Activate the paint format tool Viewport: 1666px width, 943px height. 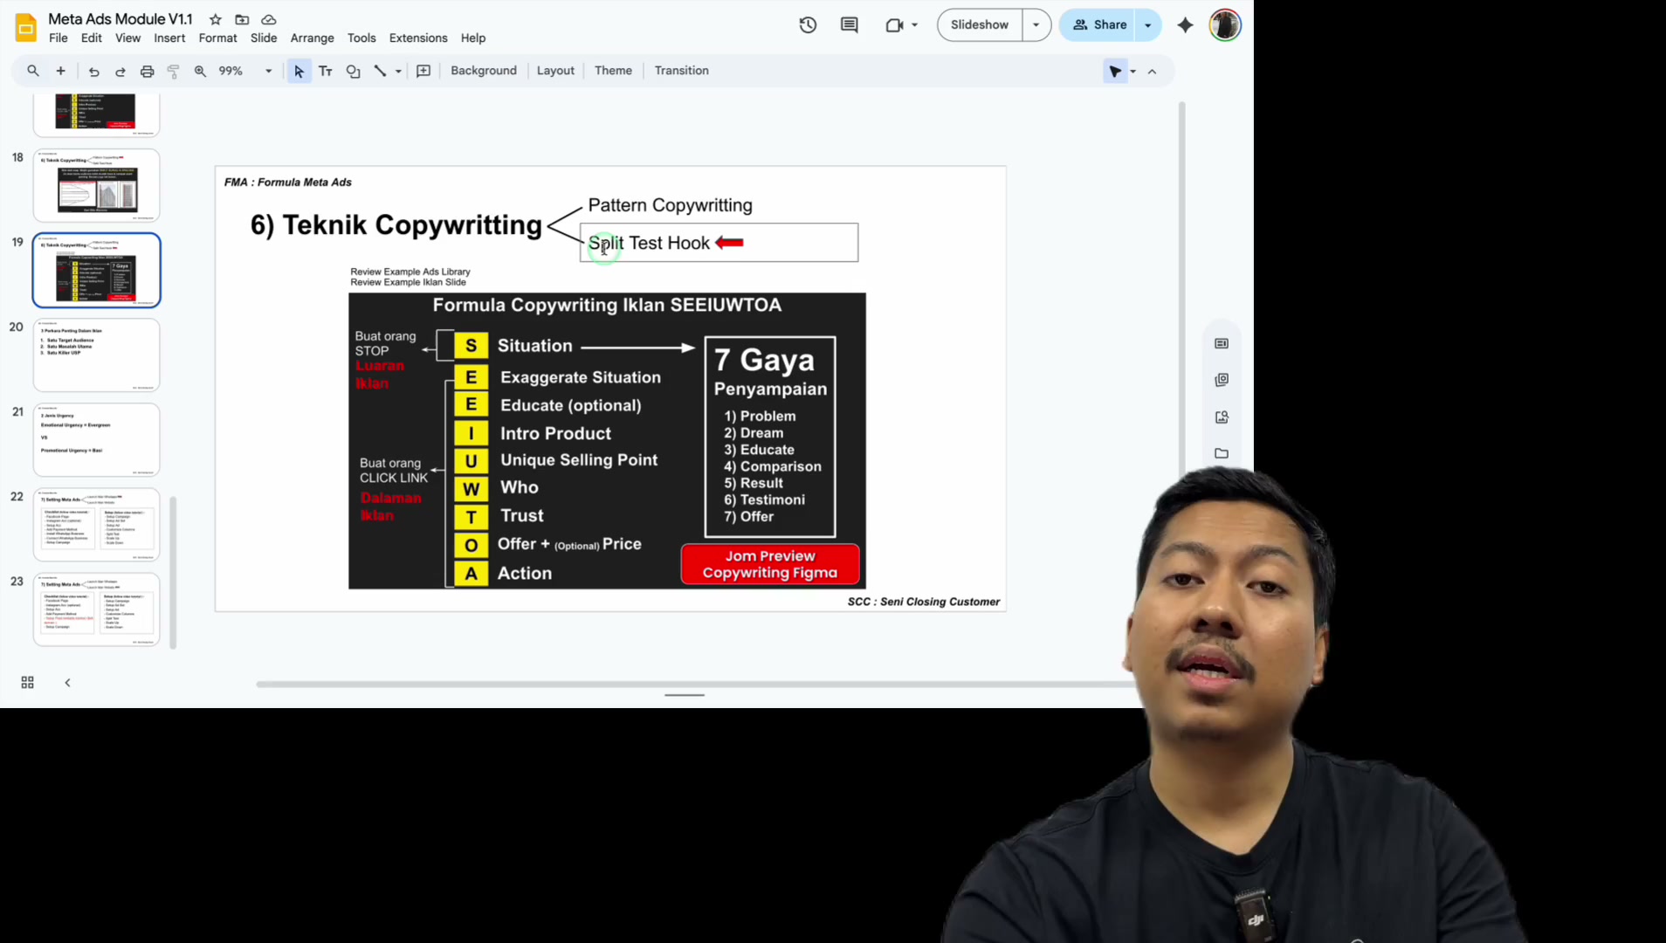point(173,71)
